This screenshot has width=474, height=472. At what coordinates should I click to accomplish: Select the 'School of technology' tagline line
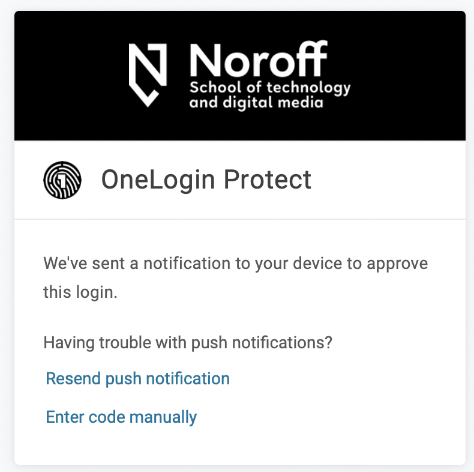click(270, 88)
